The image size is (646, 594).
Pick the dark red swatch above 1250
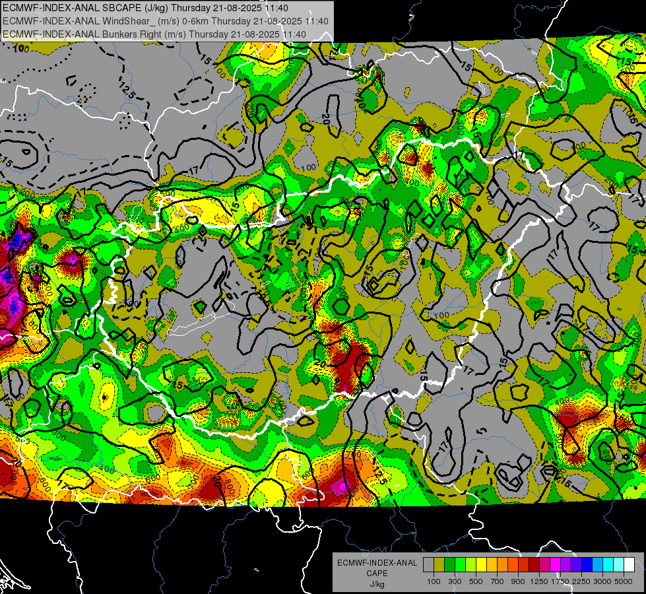coord(534,565)
